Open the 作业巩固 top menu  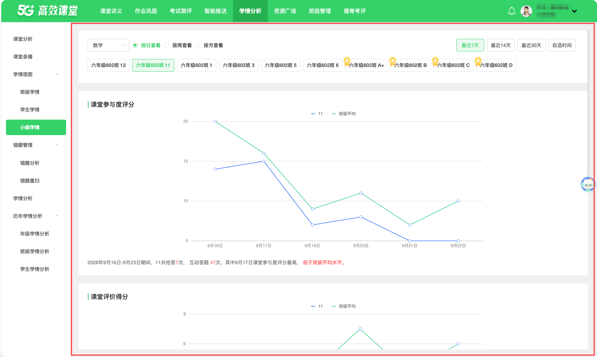146,11
